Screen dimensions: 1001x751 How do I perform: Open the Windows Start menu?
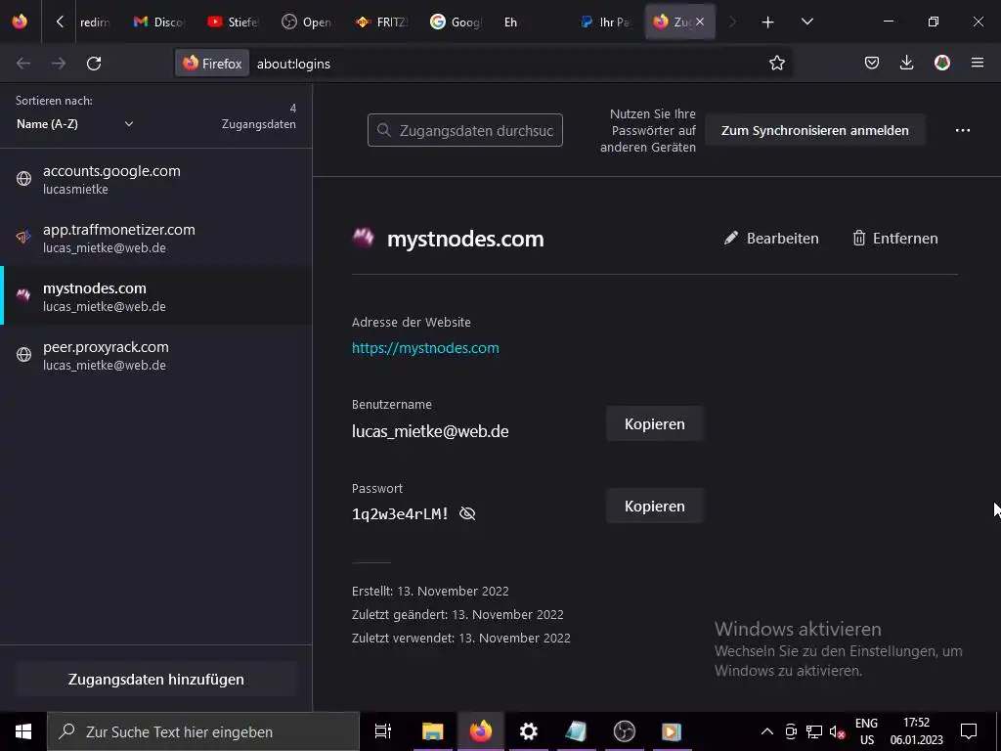[23, 731]
